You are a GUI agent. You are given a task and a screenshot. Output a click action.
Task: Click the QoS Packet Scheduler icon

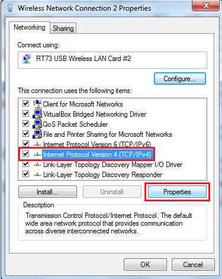coord(37,124)
